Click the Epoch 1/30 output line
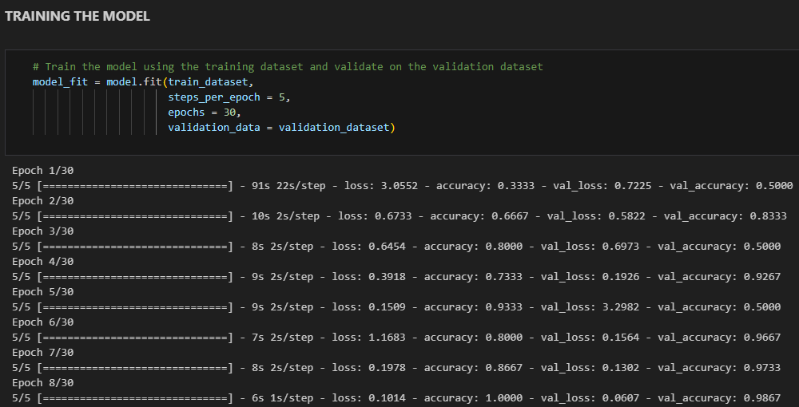The width and height of the screenshot is (799, 407). tap(43, 171)
